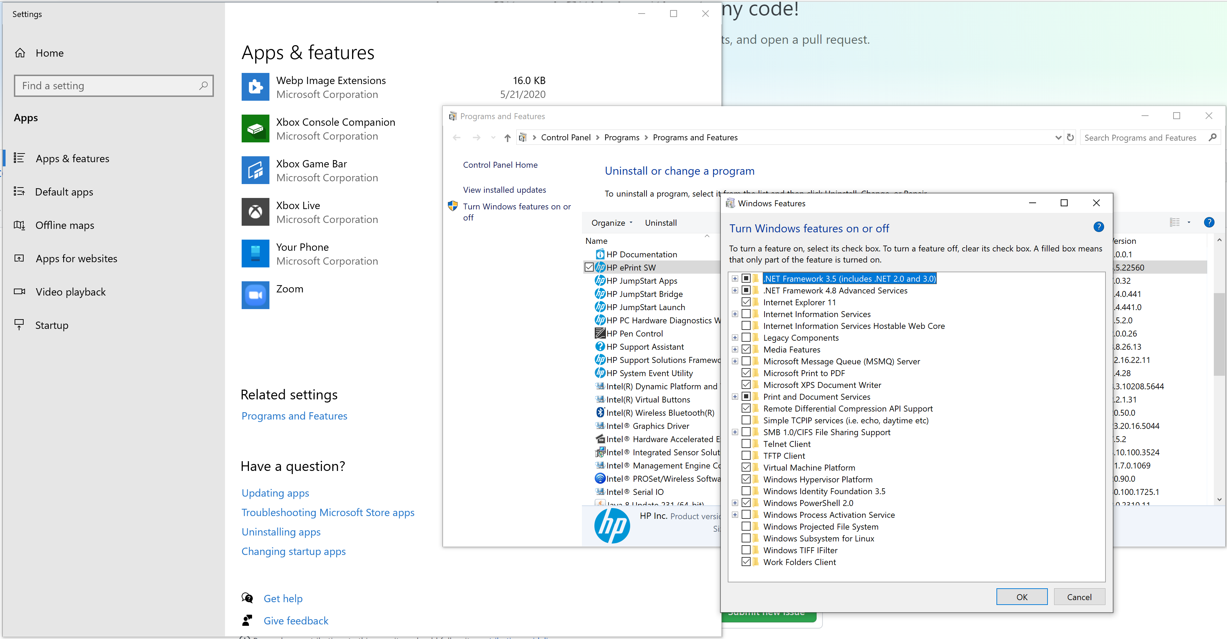The width and height of the screenshot is (1227, 639).
Task: Enable the Telnet Client checkbox
Action: click(746, 444)
